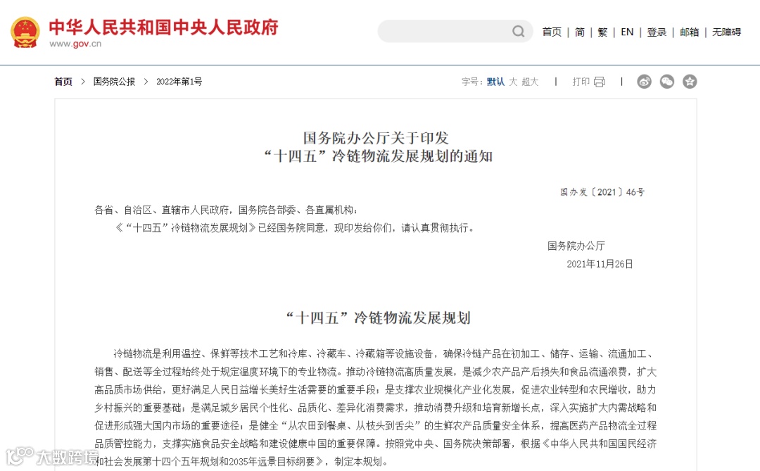Screen dimensions: 760x471
Task: Click the printer icon next to 打印
Action: (600, 82)
